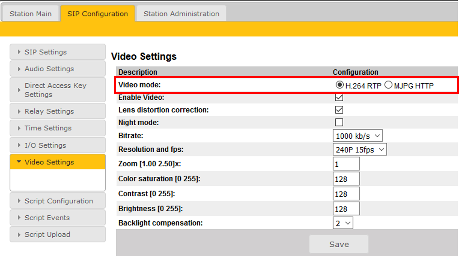Click the I/O Settings arrow icon
Image resolution: width=459 pixels, height=256 pixels.
point(19,146)
